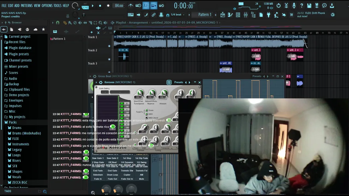Toggle the metronome icon
The width and height of the screenshot is (349, 196).
131,5
